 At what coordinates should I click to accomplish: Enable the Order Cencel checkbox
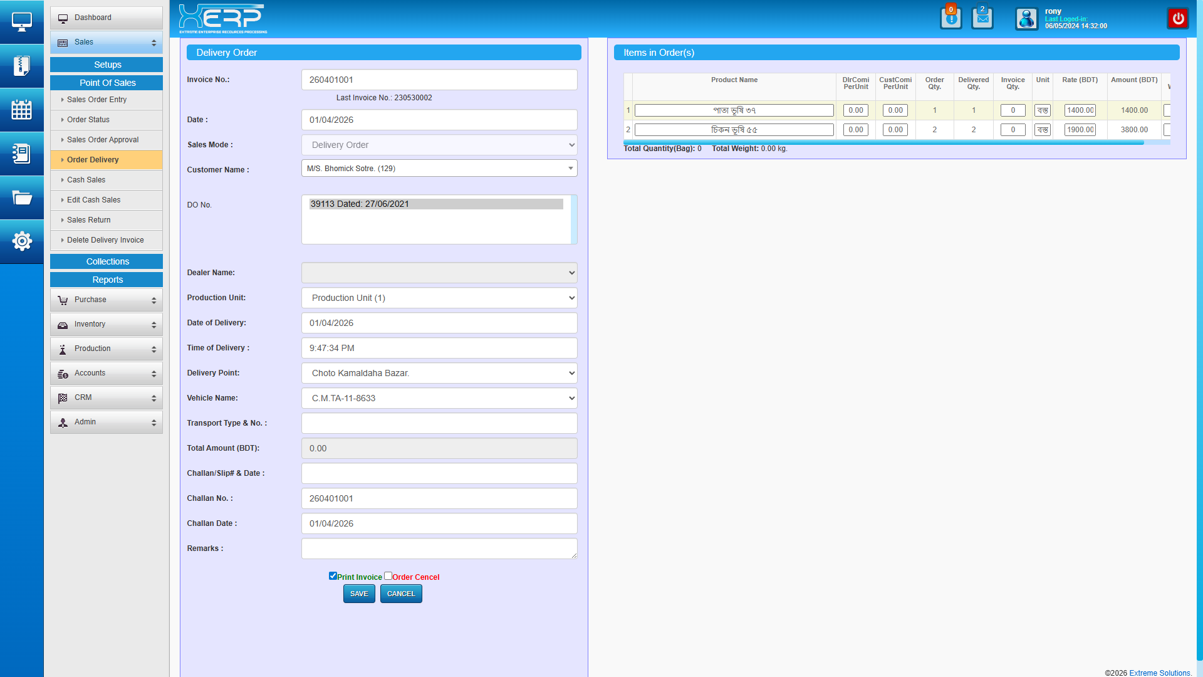[388, 576]
